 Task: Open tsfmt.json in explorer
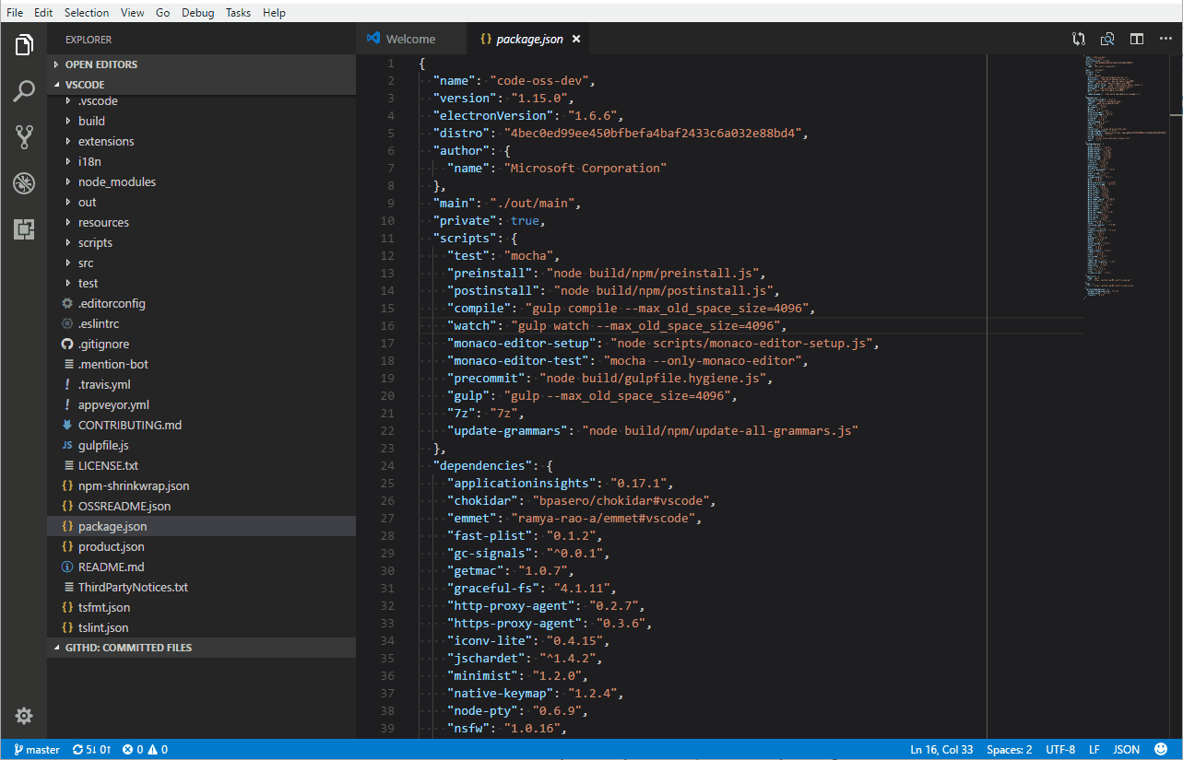[x=201, y=607]
